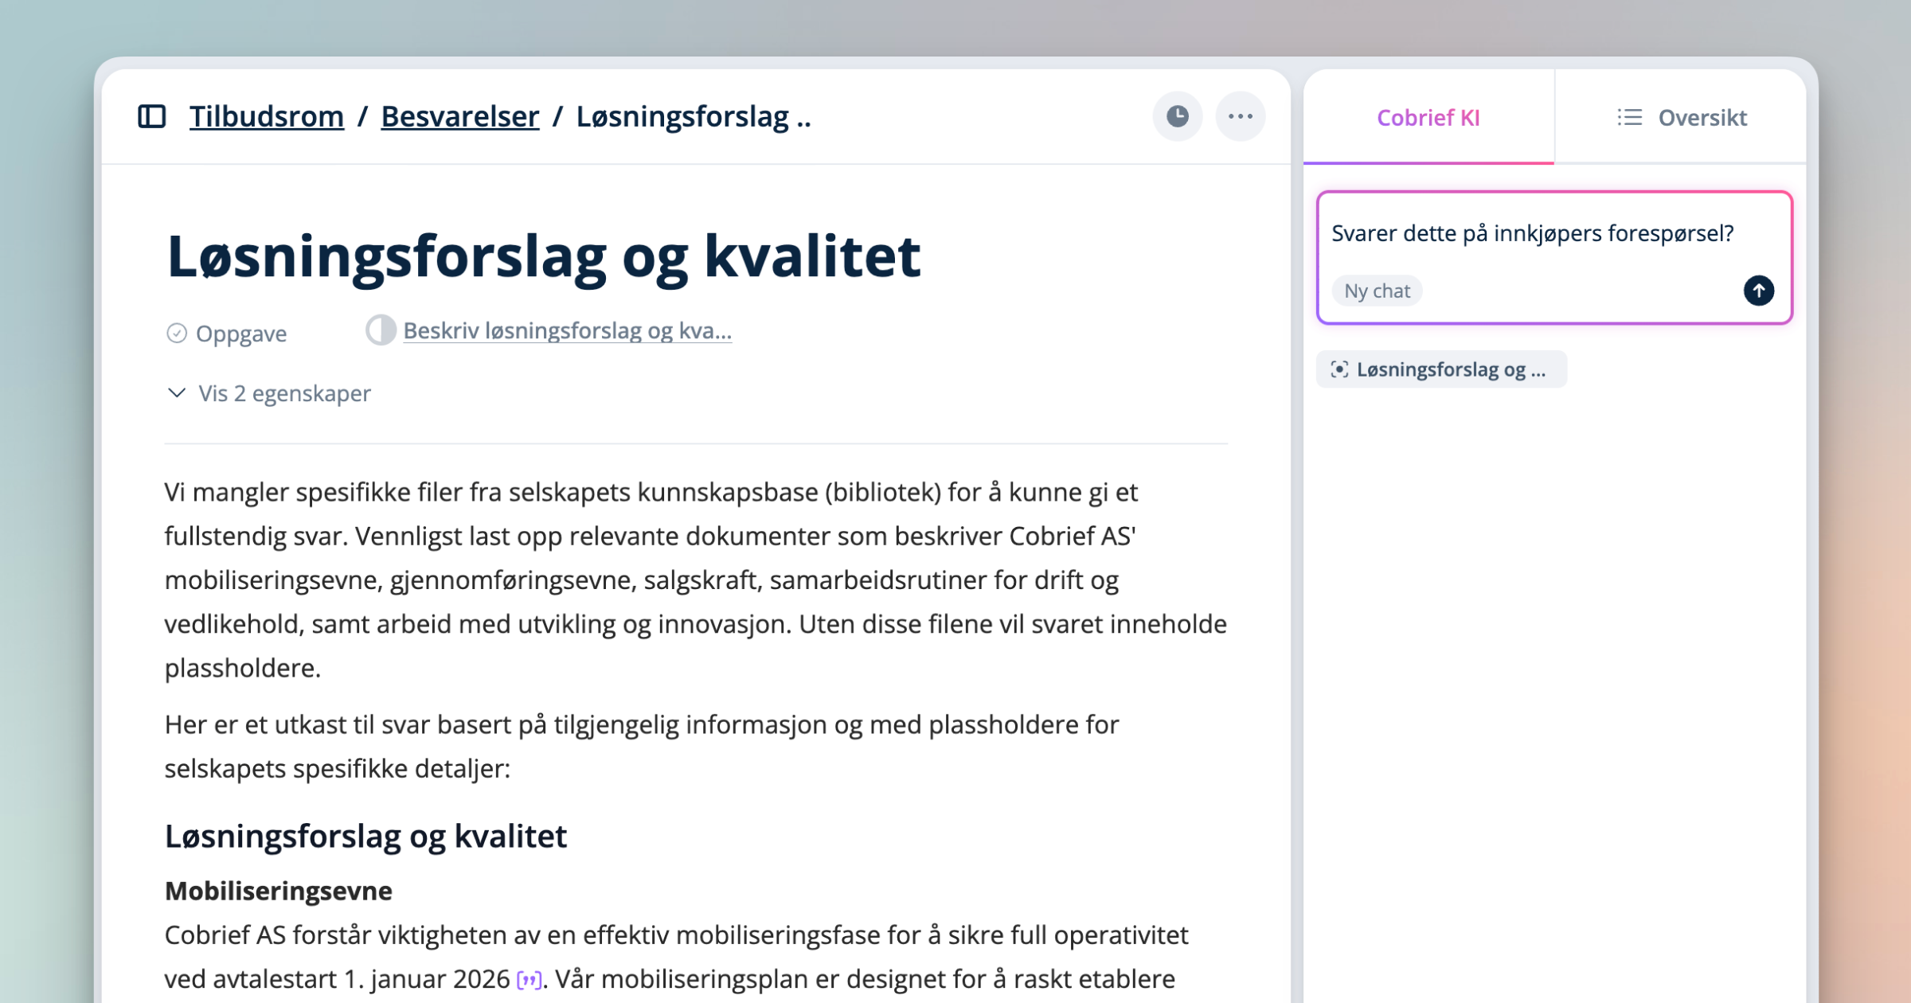Click the Mobiliseringsevne subheading
The image size is (1911, 1003).
tap(278, 891)
